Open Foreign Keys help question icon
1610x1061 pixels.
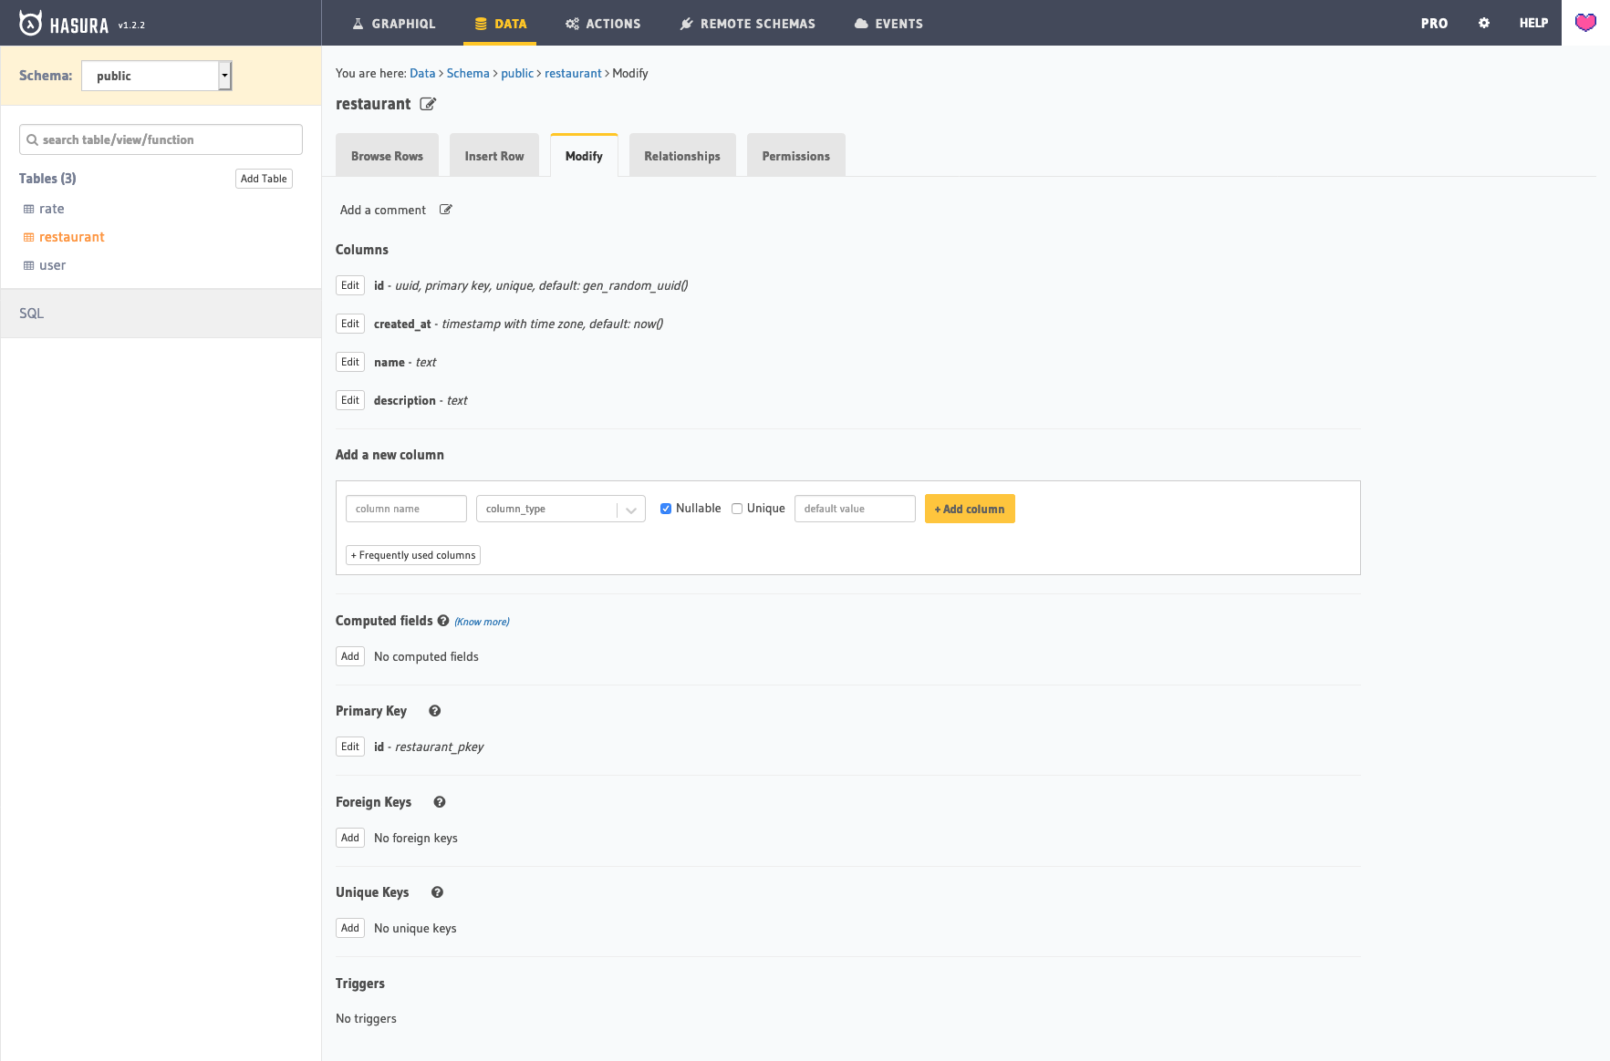tap(440, 802)
